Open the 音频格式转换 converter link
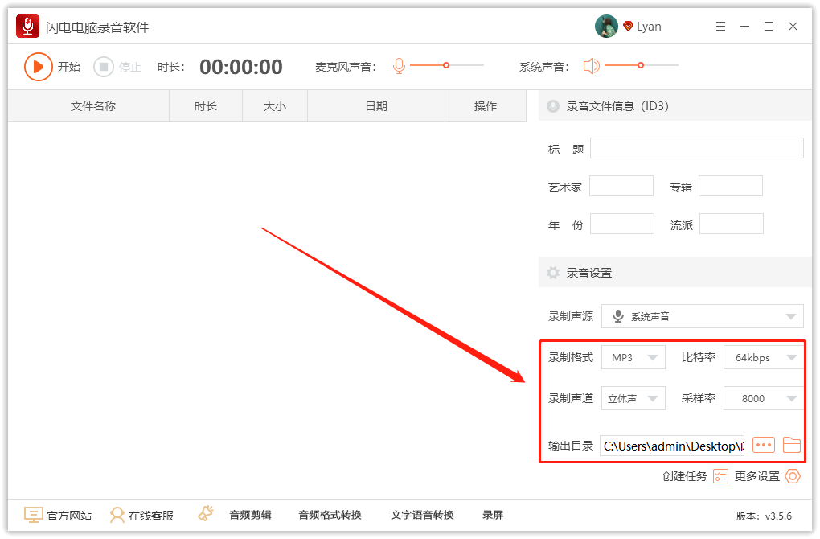The width and height of the screenshot is (820, 539). tap(329, 514)
